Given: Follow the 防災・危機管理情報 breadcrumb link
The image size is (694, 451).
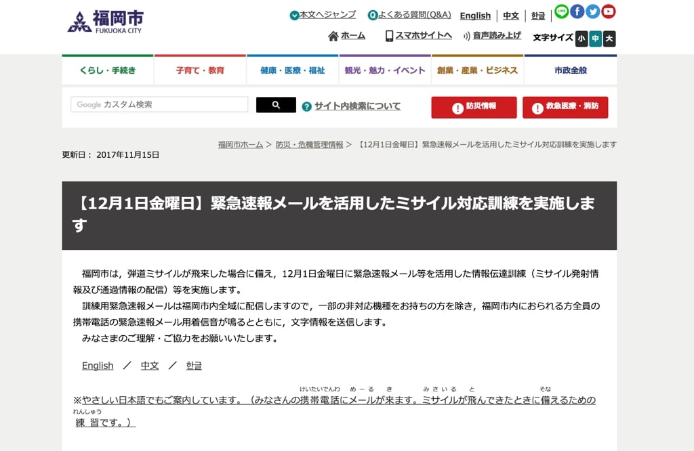Looking at the screenshot, I should 309,145.
